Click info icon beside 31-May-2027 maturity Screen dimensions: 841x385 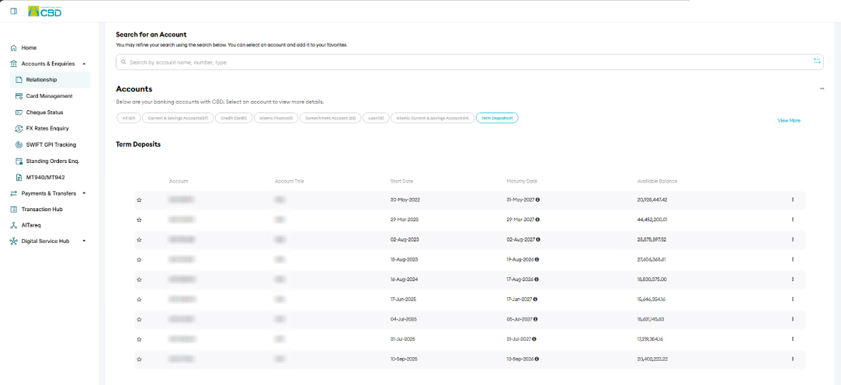537,199
